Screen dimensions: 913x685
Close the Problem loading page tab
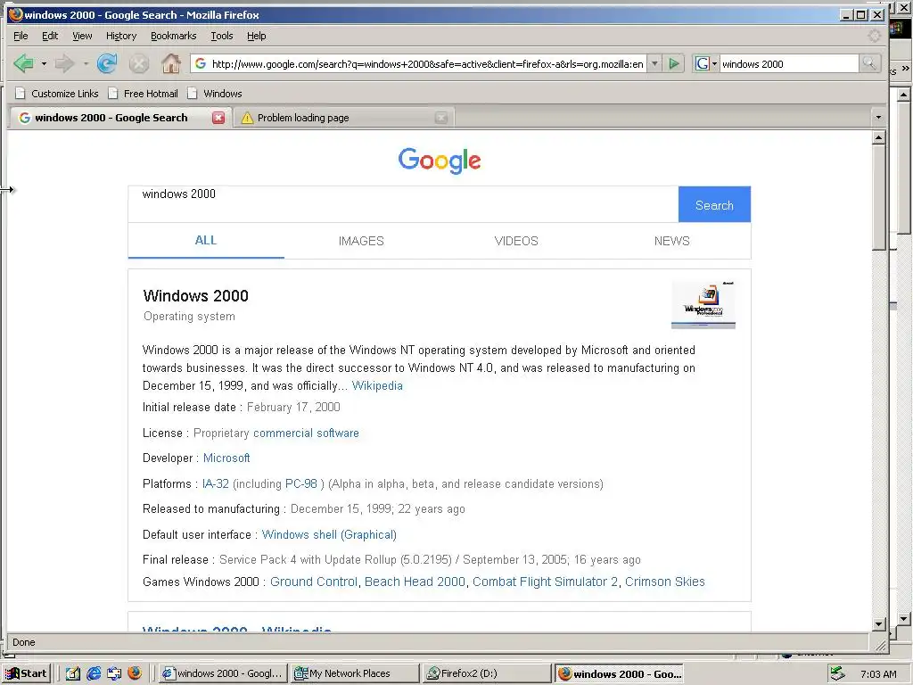[440, 118]
